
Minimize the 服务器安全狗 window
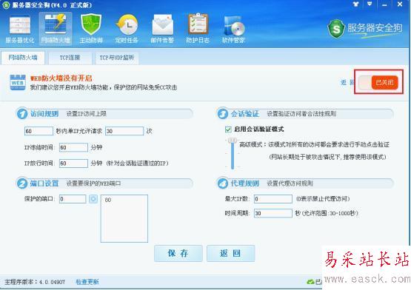pos(384,4)
